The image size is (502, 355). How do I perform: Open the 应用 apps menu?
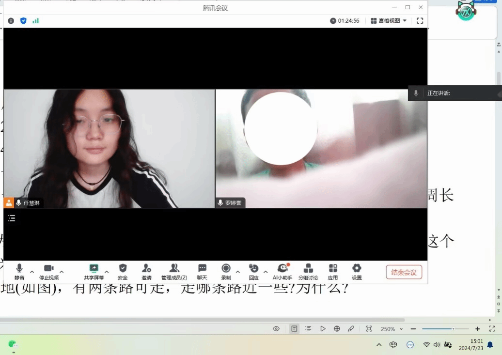pyautogui.click(x=333, y=271)
